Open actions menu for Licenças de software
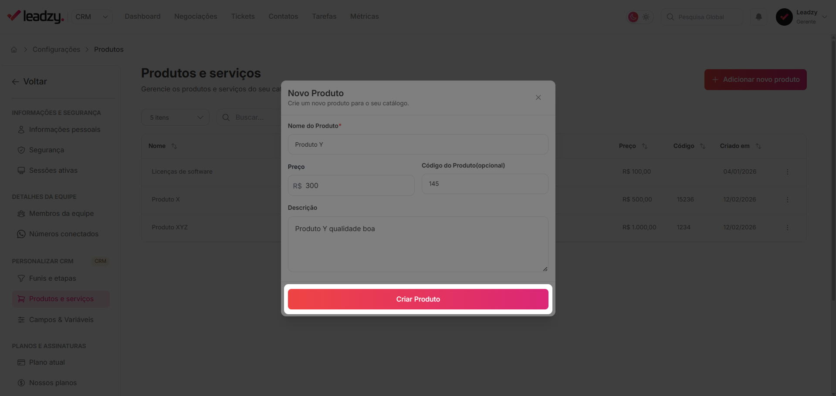Screen dimensions: 836x396 click(787, 172)
